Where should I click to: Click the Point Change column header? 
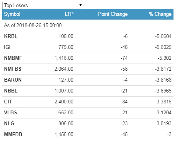tap(113, 14)
